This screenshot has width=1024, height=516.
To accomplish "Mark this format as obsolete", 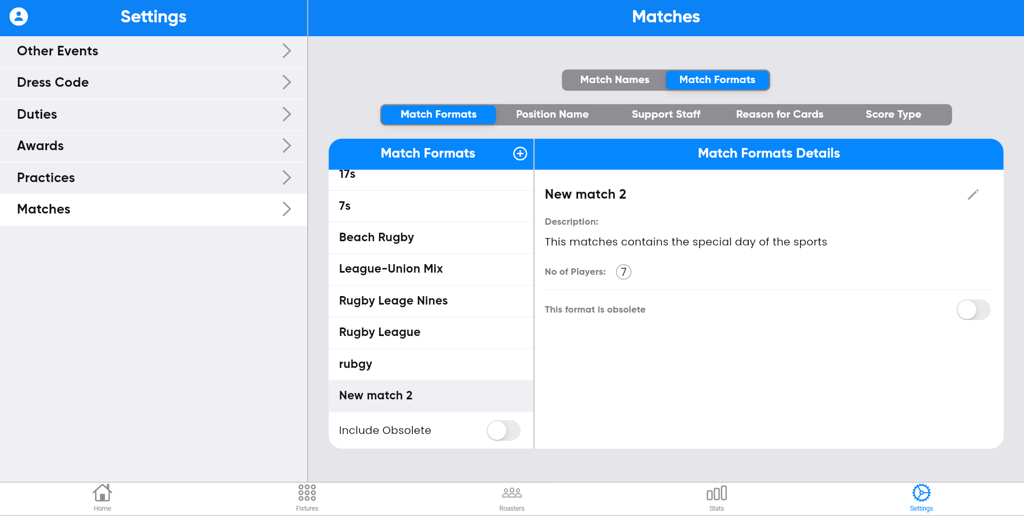I will coord(973,310).
